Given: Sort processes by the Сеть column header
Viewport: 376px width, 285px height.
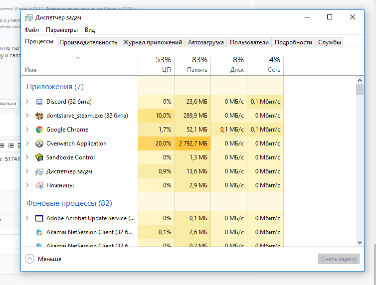Looking at the screenshot, I should tap(265, 65).
